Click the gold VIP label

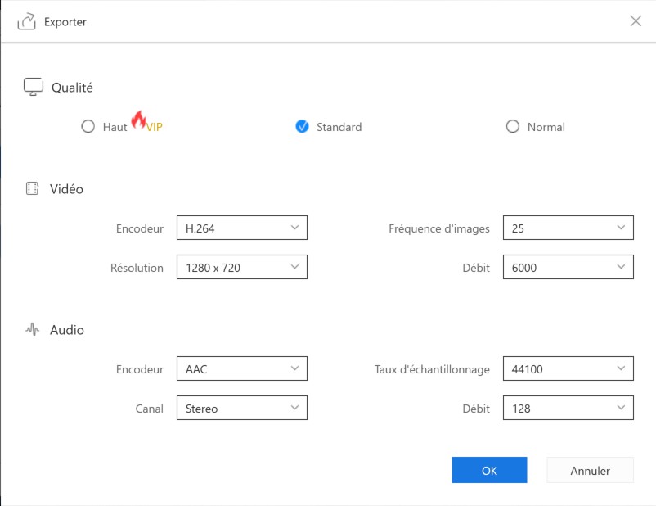155,127
